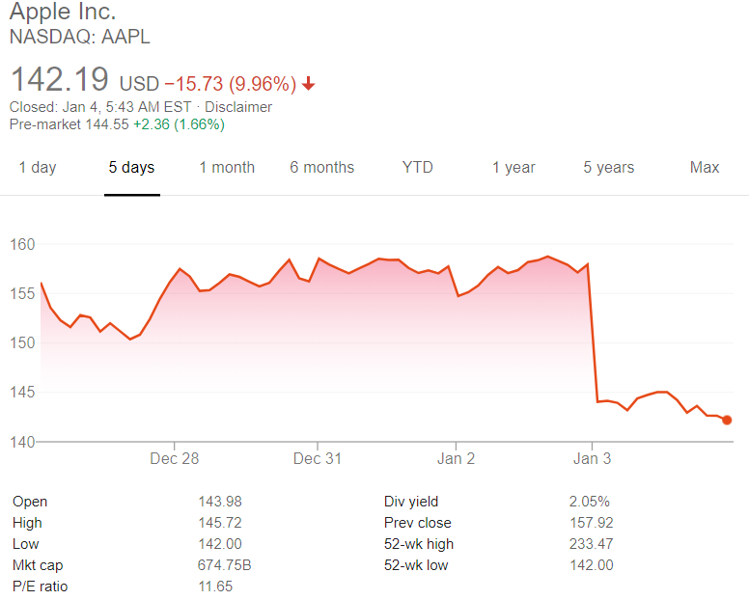Click the Dec 31 date label
This screenshot has height=600, width=749.
318,459
